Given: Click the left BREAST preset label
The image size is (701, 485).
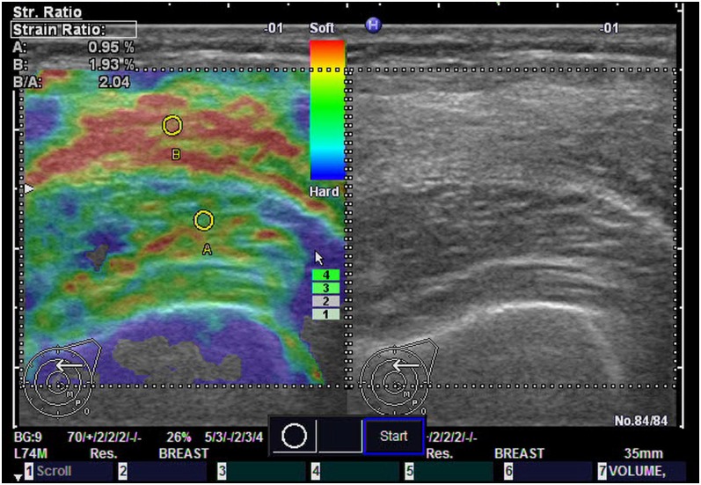Looking at the screenshot, I should 184,453.
